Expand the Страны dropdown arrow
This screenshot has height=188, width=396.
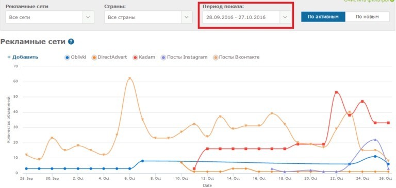pyautogui.click(x=187, y=17)
